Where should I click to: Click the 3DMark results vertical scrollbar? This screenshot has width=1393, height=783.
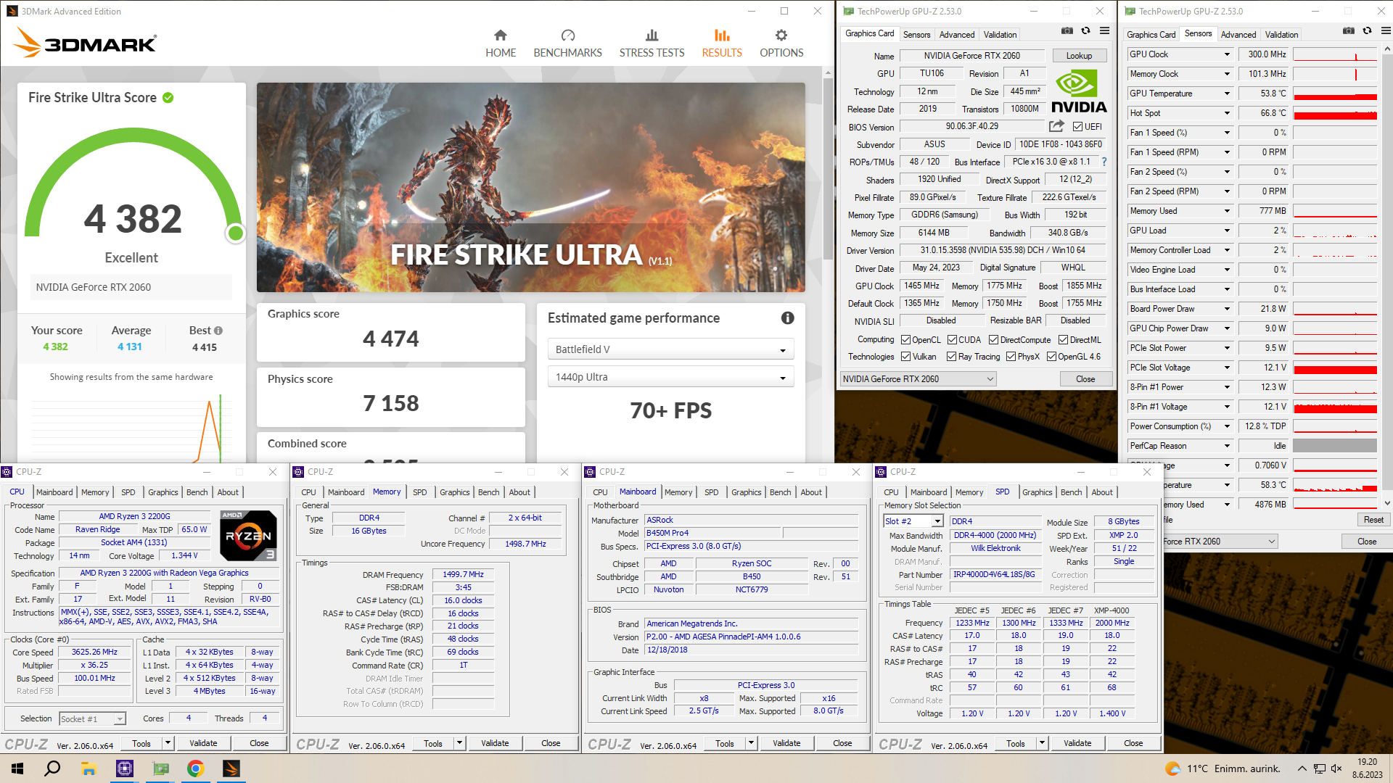828,168
